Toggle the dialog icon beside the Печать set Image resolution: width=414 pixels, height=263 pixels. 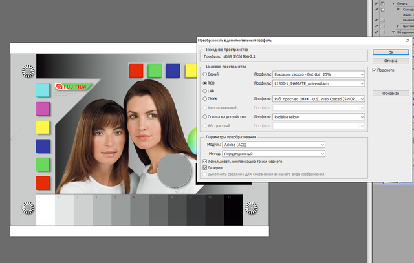[x=382, y=3]
